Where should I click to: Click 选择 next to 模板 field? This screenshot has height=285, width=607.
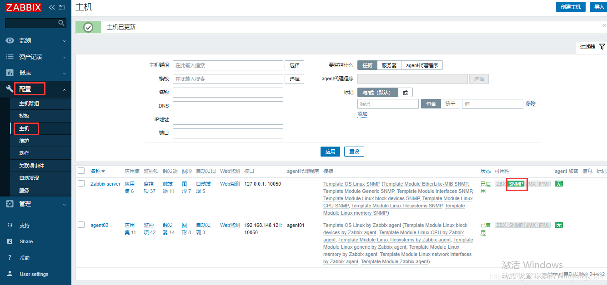(295, 79)
